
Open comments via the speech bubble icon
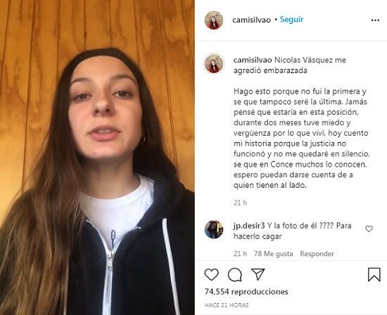(235, 275)
